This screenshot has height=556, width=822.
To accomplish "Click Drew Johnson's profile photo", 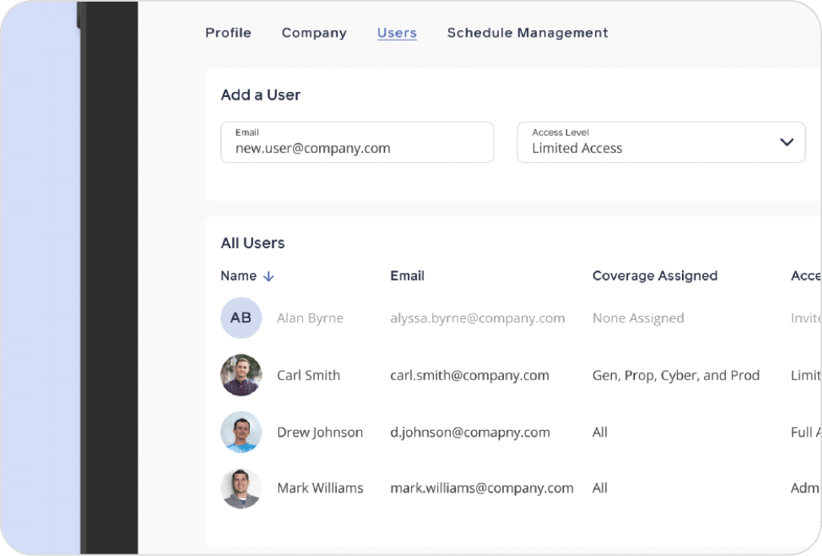I will (x=241, y=432).
